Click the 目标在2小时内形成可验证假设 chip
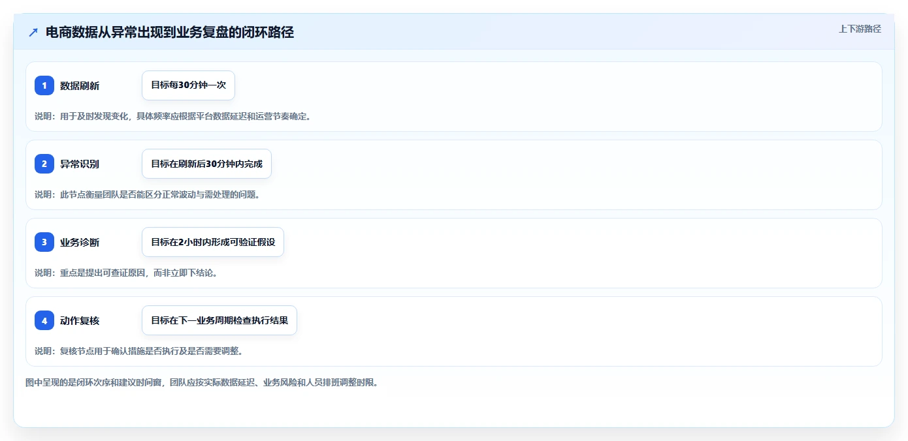Screen dimensions: 908x441 [x=213, y=242]
